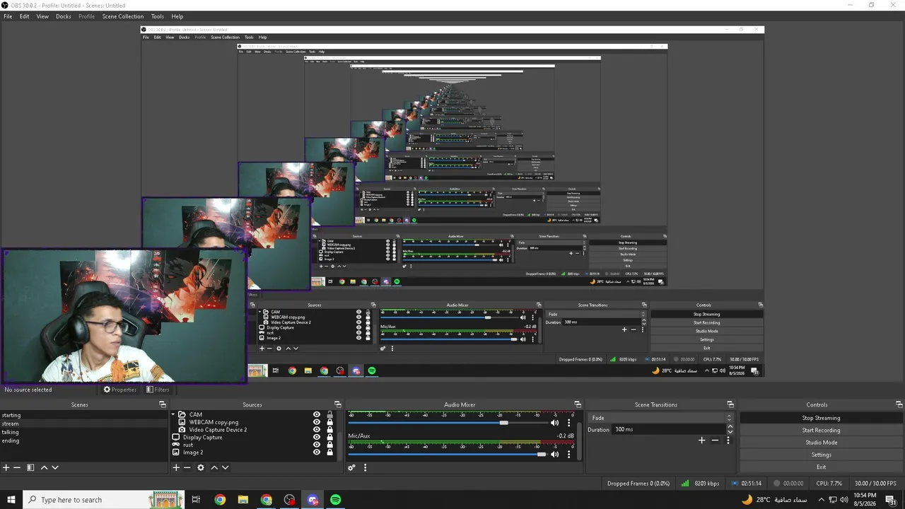This screenshot has height=509, width=905.
Task: Float the Audio Mixer dock with the pop-out icon
Action: tap(578, 404)
